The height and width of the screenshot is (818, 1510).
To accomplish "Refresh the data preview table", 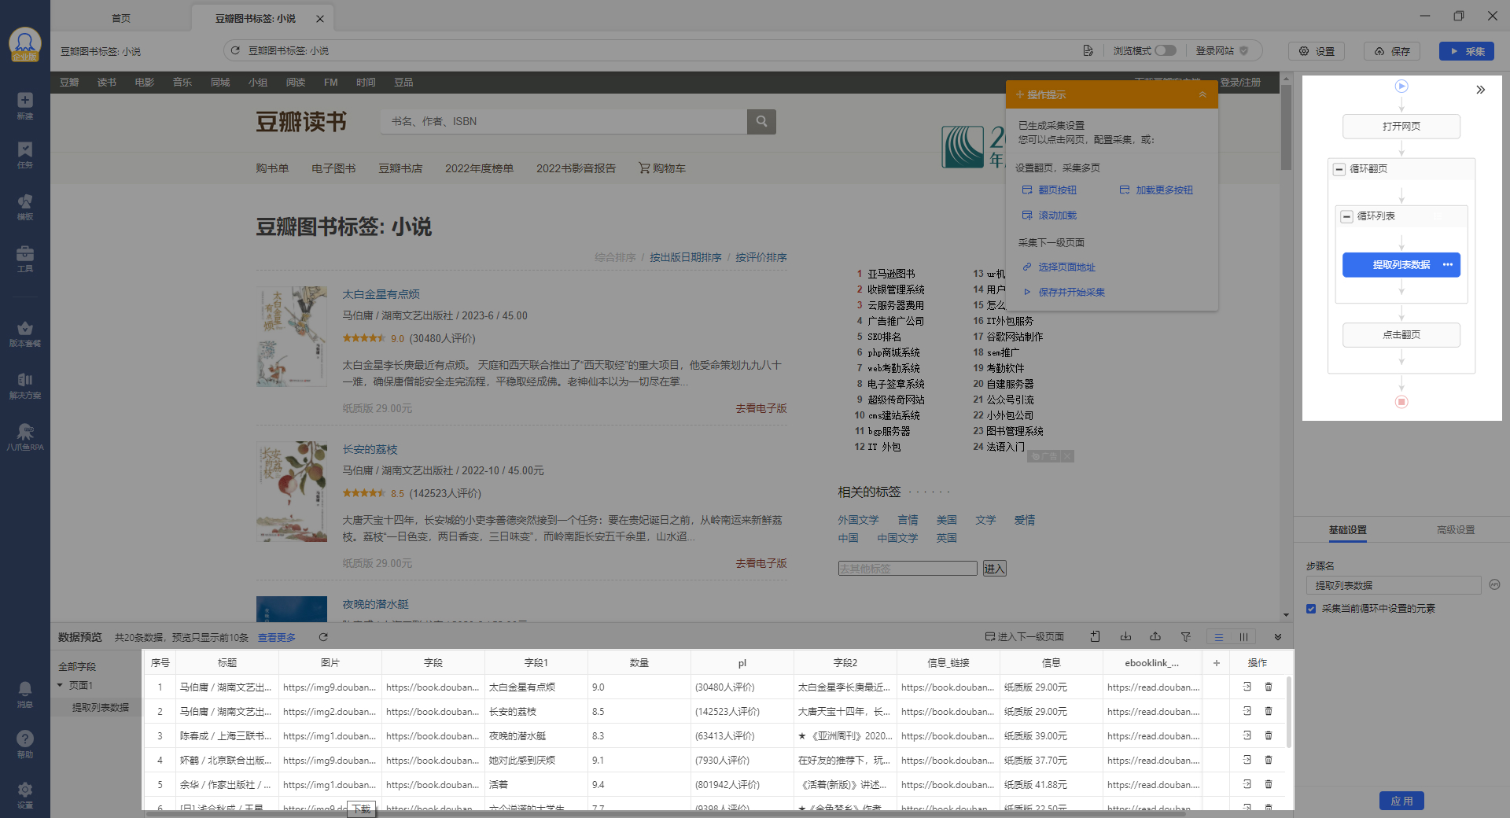I will tap(323, 637).
